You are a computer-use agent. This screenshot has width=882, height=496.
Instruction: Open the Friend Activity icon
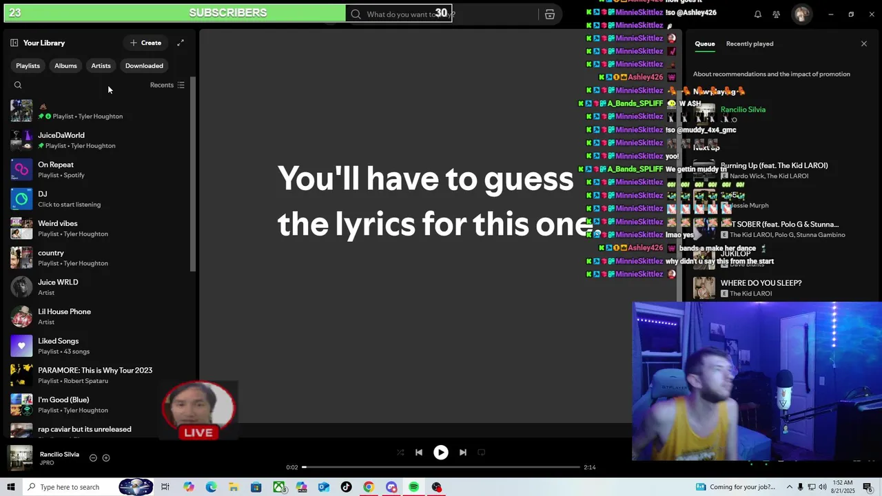coord(777,14)
